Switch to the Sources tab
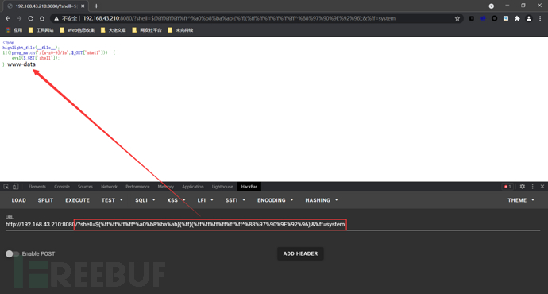Image resolution: width=548 pixels, height=294 pixels. pos(85,187)
